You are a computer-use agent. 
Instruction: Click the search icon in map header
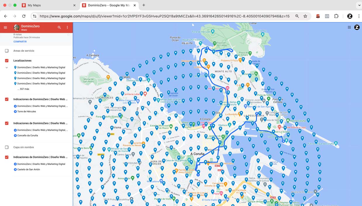[x=59, y=27]
